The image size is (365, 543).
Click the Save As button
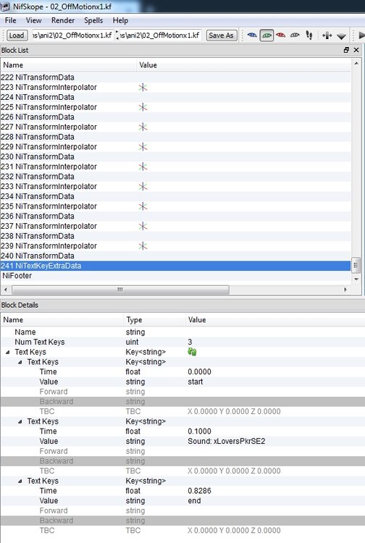[222, 35]
